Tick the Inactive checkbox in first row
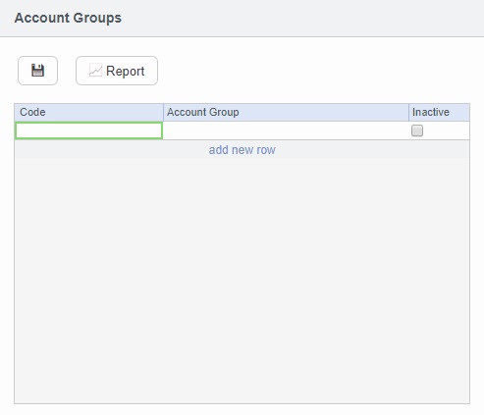The width and height of the screenshot is (484, 415). pos(417,130)
